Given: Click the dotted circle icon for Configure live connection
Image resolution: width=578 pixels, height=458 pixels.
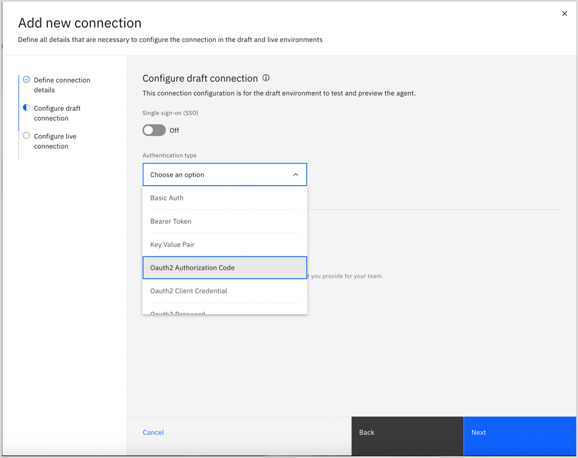Looking at the screenshot, I should pos(26,134).
